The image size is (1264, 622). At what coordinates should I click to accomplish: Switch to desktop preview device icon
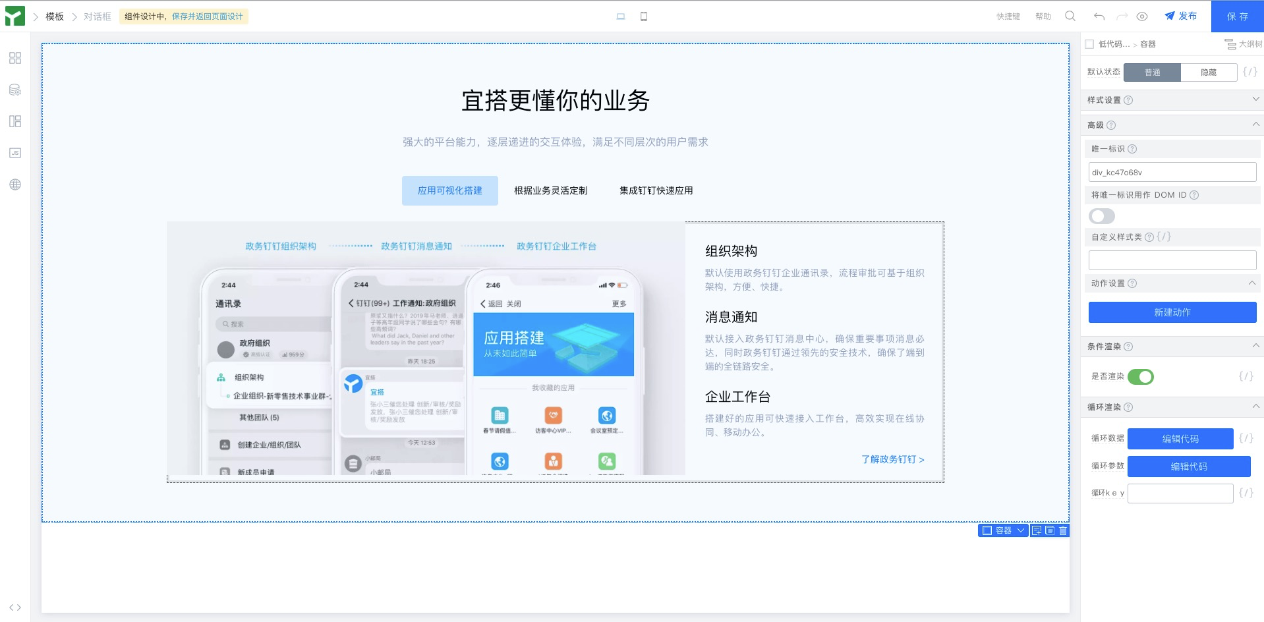pyautogui.click(x=621, y=16)
